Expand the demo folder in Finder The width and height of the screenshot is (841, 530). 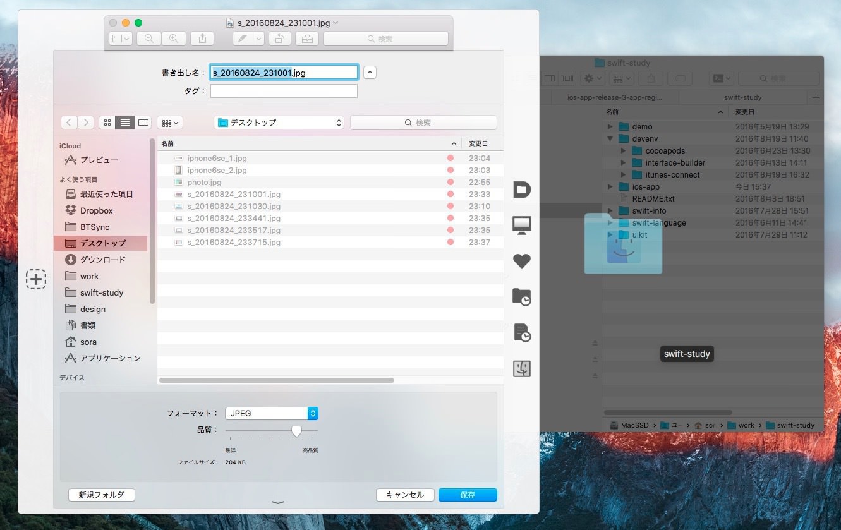point(610,127)
